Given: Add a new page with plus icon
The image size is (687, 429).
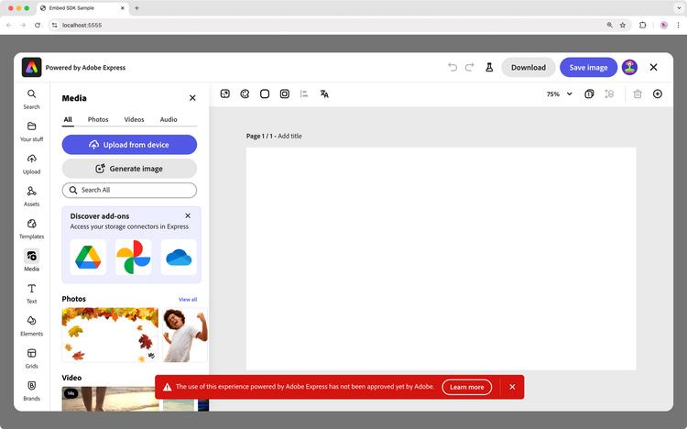Looking at the screenshot, I should [658, 93].
